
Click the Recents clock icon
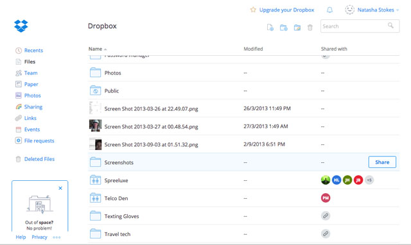(x=19, y=51)
